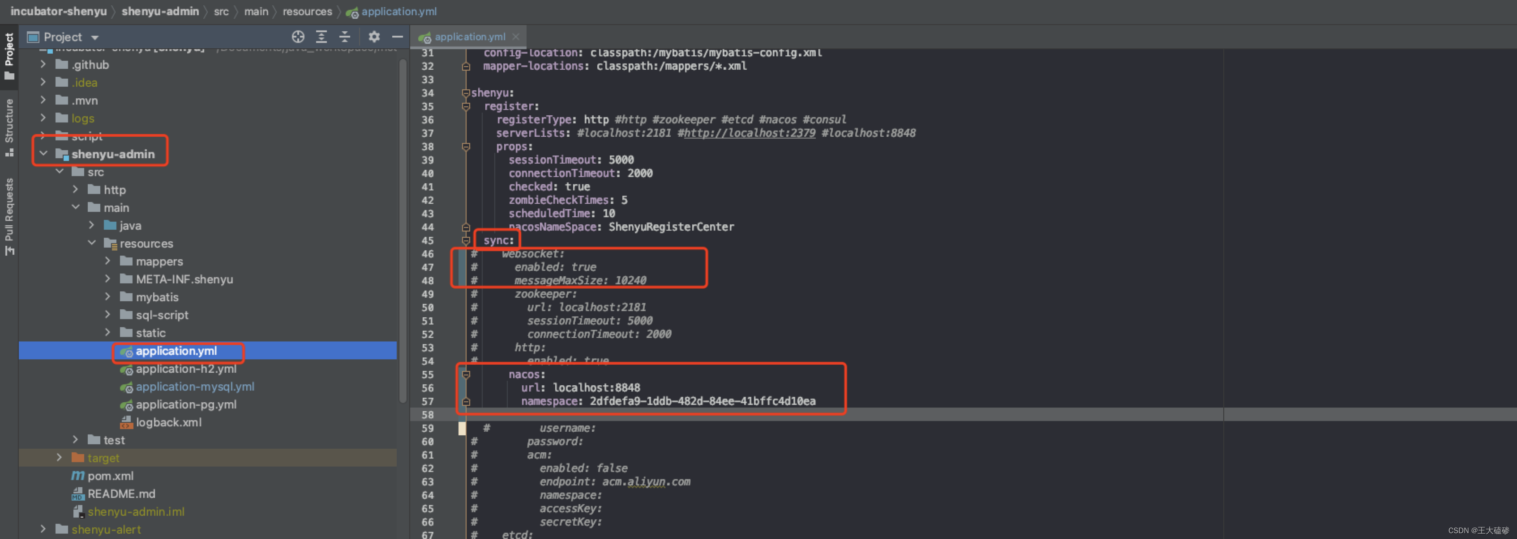This screenshot has width=1517, height=539.
Task: Select application-pg.yml file
Action: 186,404
